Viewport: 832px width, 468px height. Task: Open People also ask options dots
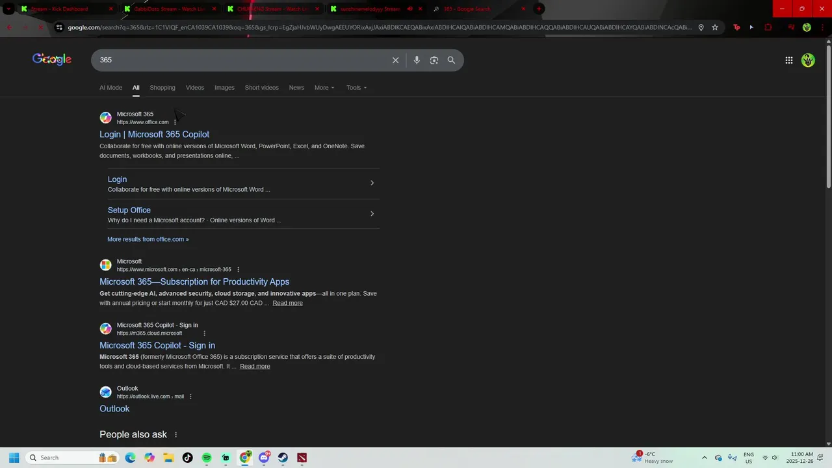[175, 435]
